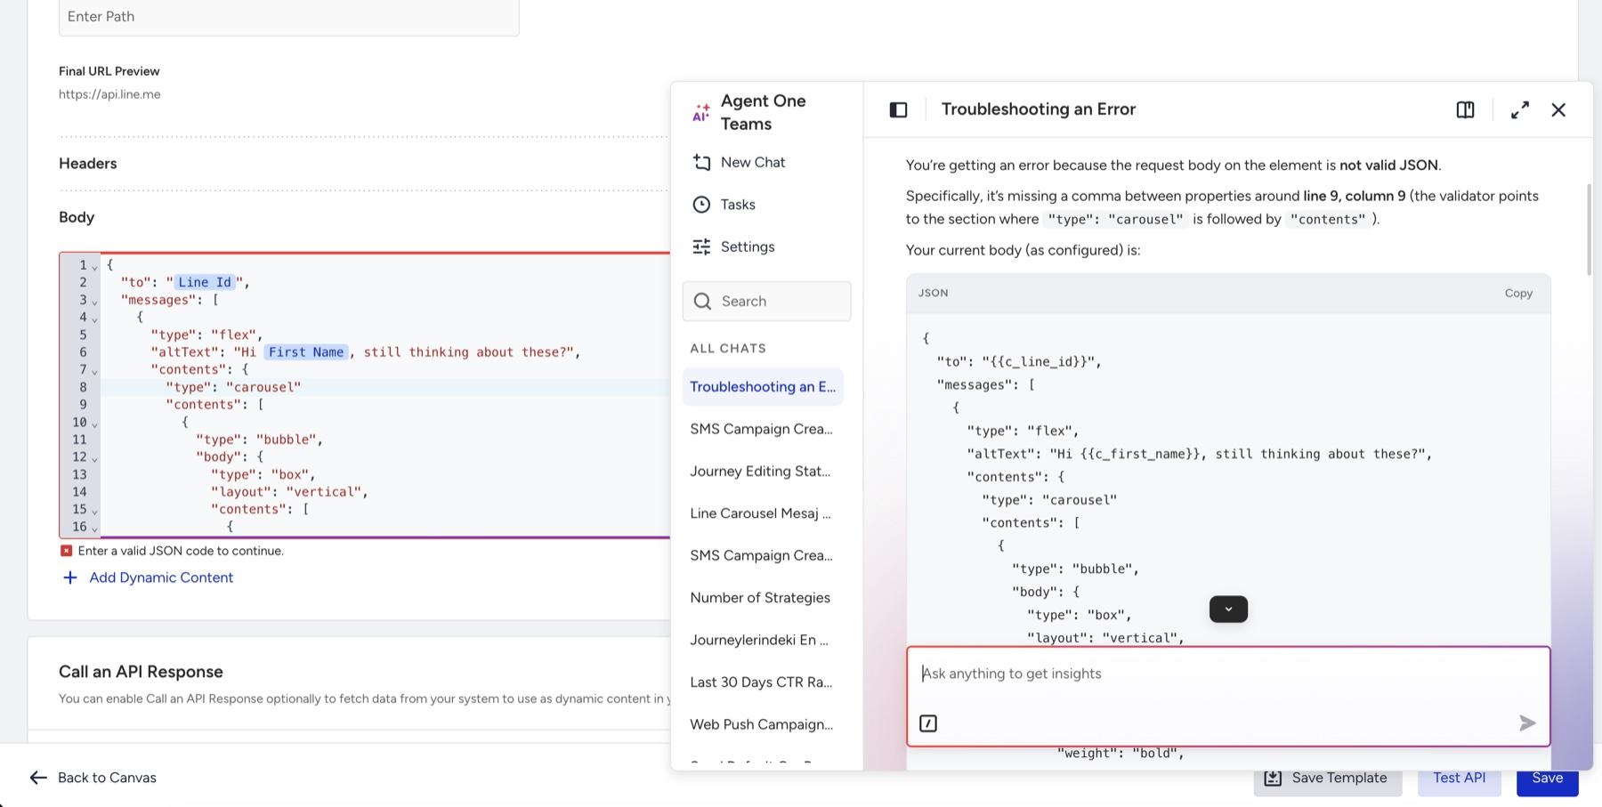Click the Enter Path input field

(x=288, y=17)
